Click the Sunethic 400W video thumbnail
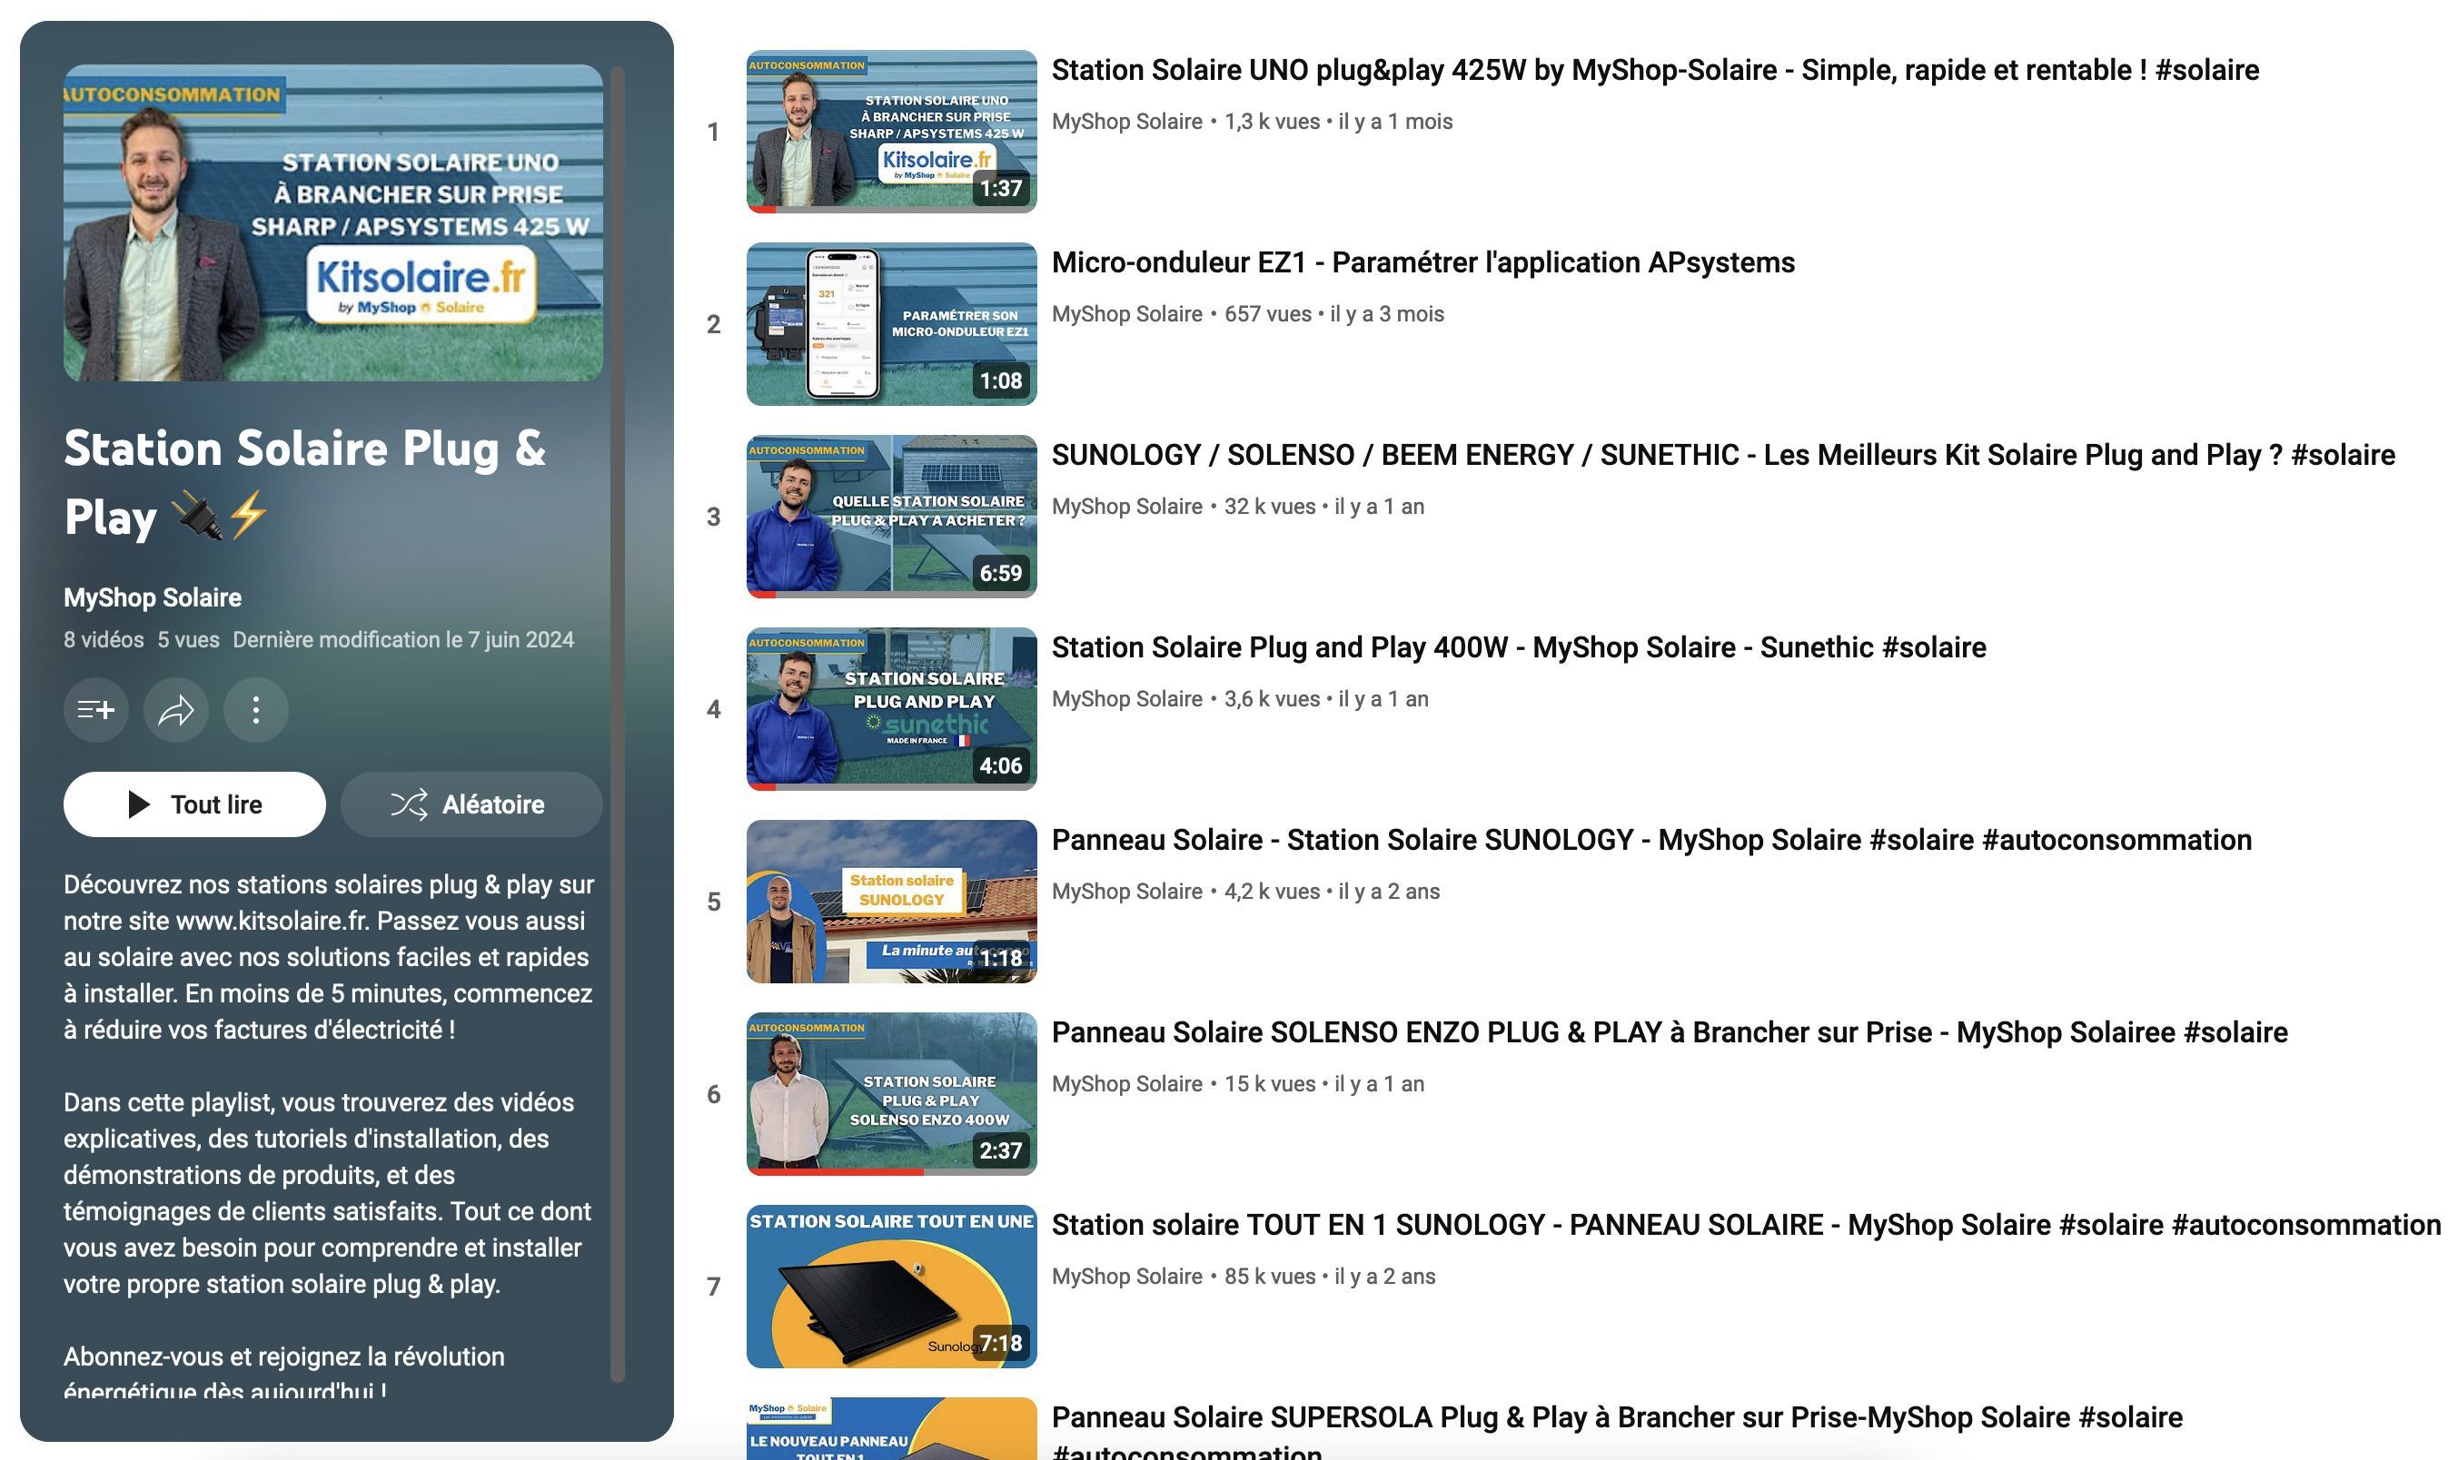The width and height of the screenshot is (2458, 1460). pyautogui.click(x=890, y=708)
